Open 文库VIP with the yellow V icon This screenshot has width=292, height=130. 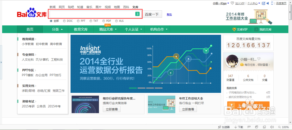[240, 29]
